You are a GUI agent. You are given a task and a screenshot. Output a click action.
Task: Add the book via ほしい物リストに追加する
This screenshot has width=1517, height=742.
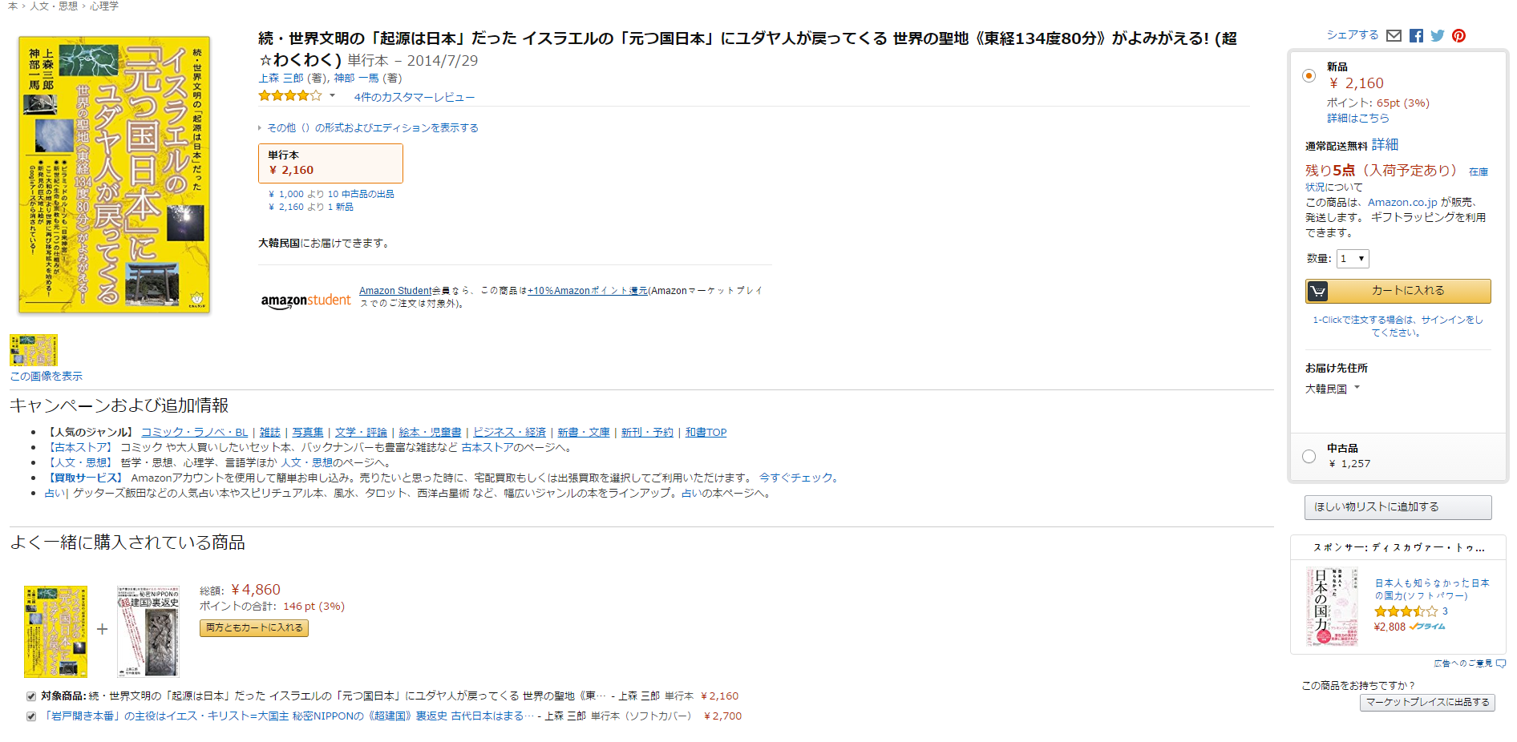[x=1398, y=507]
